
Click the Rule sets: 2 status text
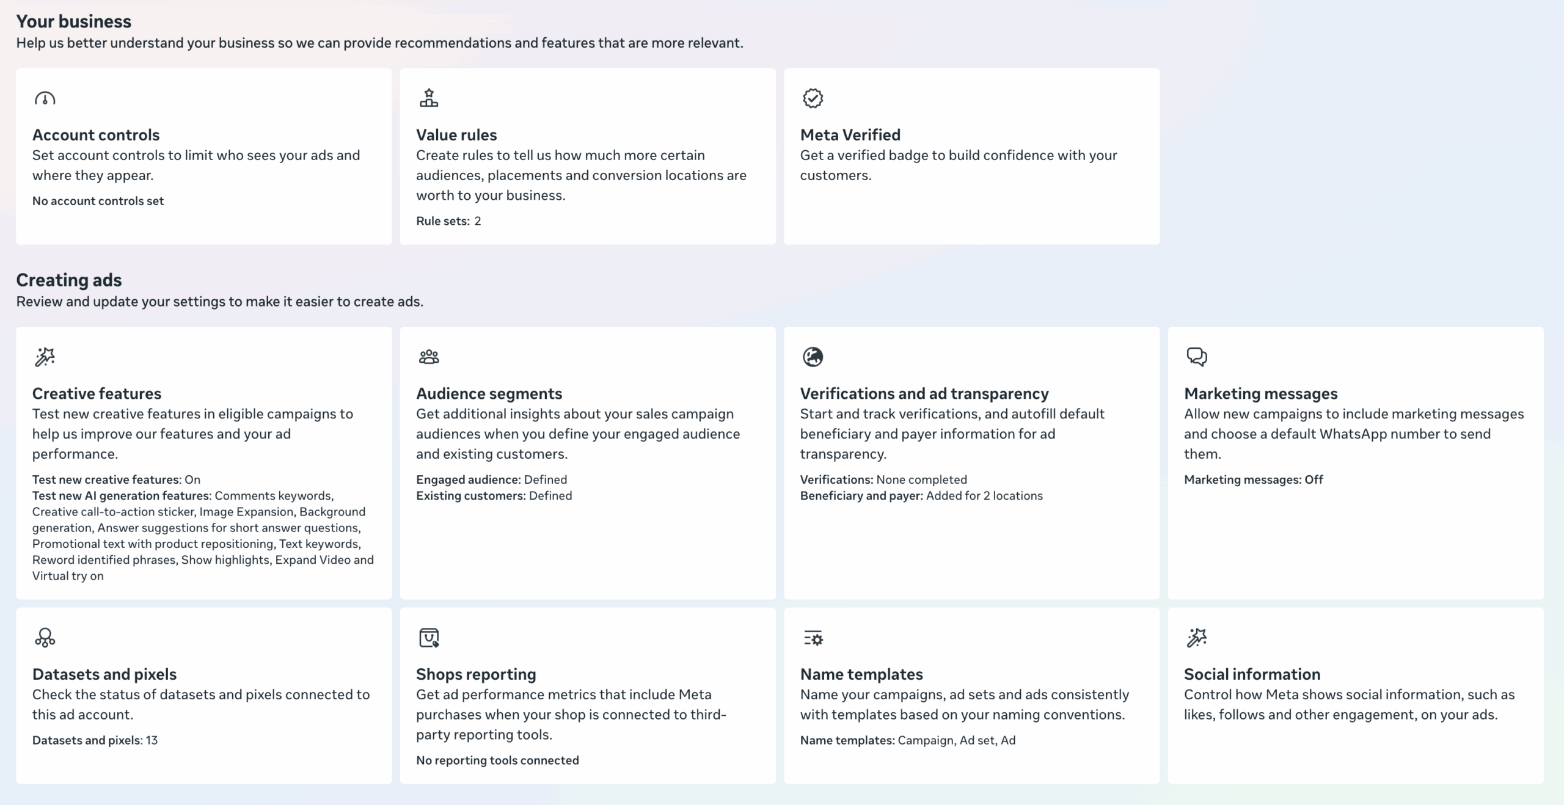pyautogui.click(x=448, y=221)
